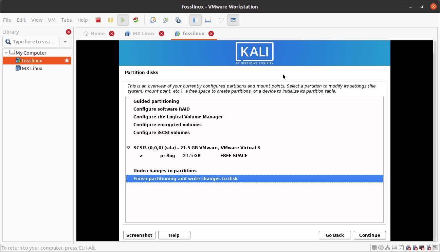
Task: Select the 21.5 GB FREE SPACE row
Action: (254, 155)
